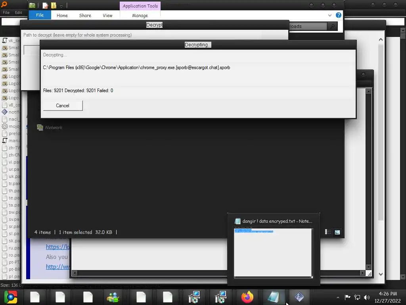Open Explorer Help via blue question mark

pos(339,15)
